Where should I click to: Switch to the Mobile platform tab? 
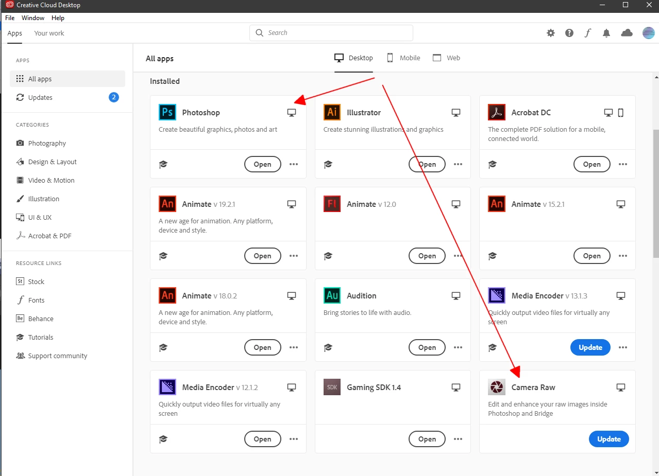pyautogui.click(x=404, y=58)
